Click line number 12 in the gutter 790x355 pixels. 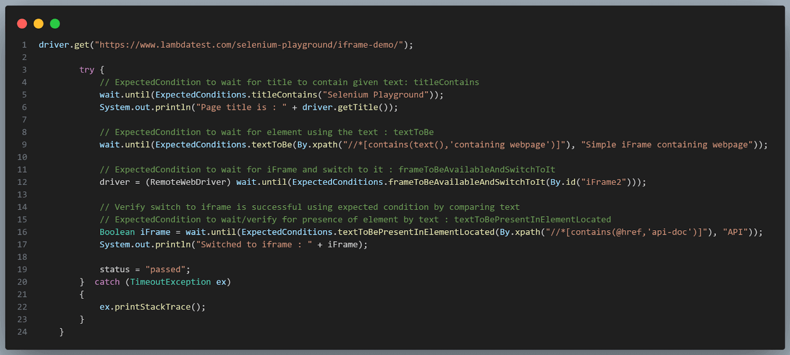click(x=22, y=182)
